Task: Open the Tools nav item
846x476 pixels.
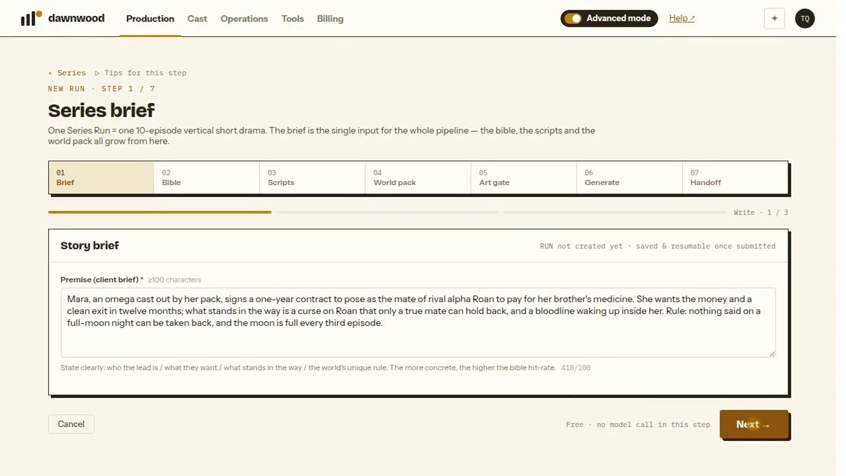Action: [292, 19]
